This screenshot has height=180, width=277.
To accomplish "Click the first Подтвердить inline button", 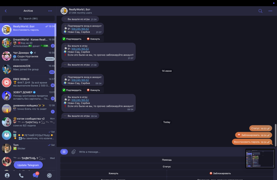I will (x=72, y=39).
